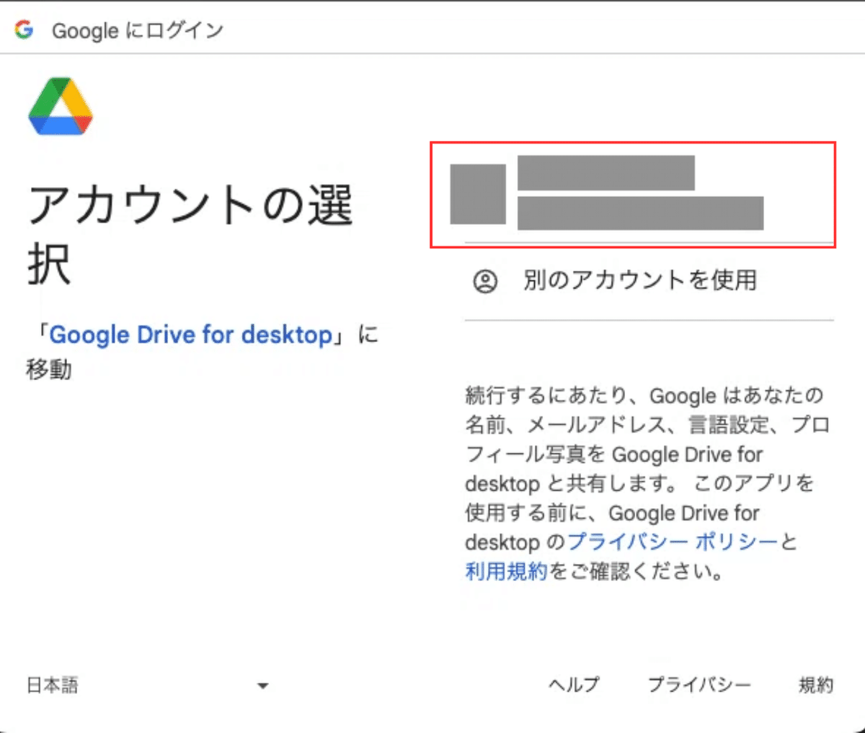The height and width of the screenshot is (733, 865).
Task: Click the Google Drive logo
Action: tap(61, 106)
